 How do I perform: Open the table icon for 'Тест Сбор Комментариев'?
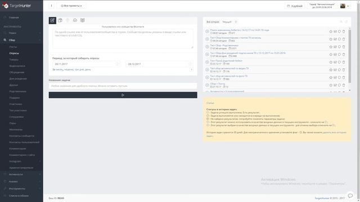coord(335,39)
